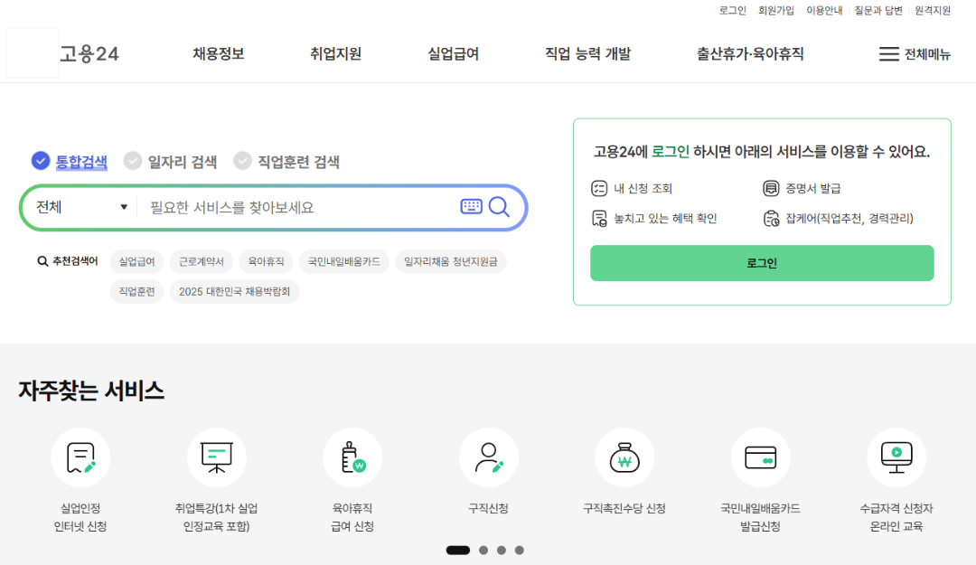
Task: Click the 근로계약서 keyword chip
Action: pyautogui.click(x=202, y=261)
